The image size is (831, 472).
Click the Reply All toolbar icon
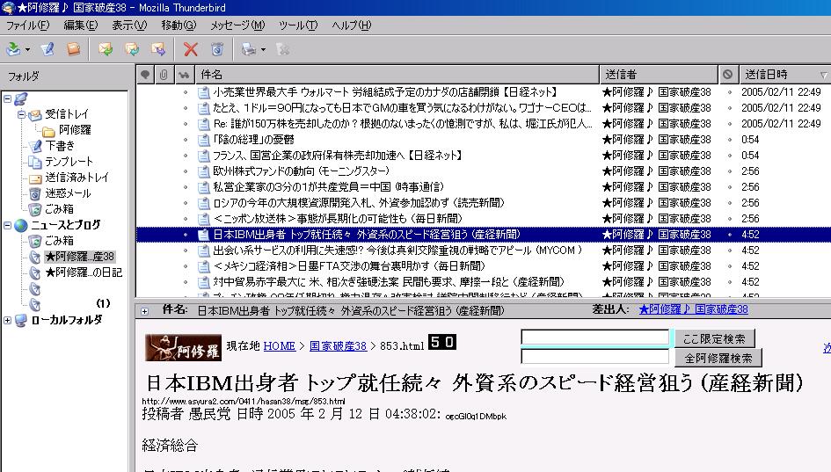(131, 49)
